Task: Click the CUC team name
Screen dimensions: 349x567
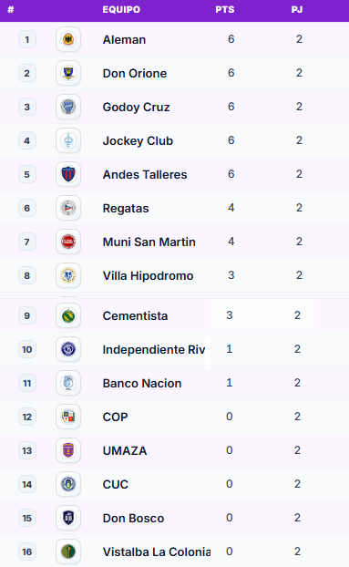Action: [115, 485]
